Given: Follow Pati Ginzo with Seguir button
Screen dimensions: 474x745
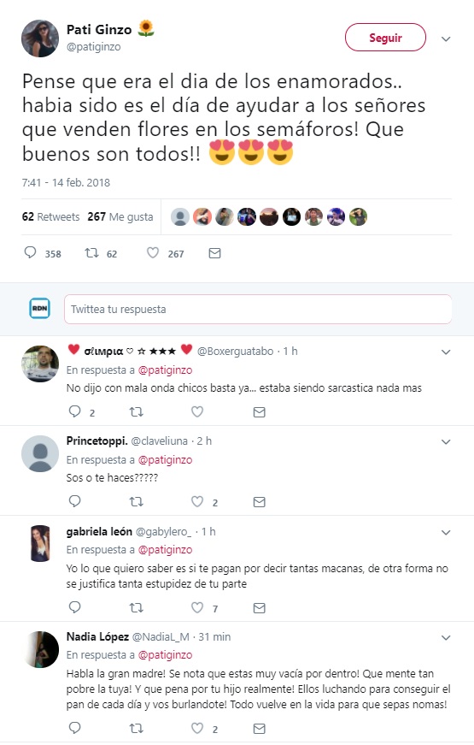Looking at the screenshot, I should [385, 38].
